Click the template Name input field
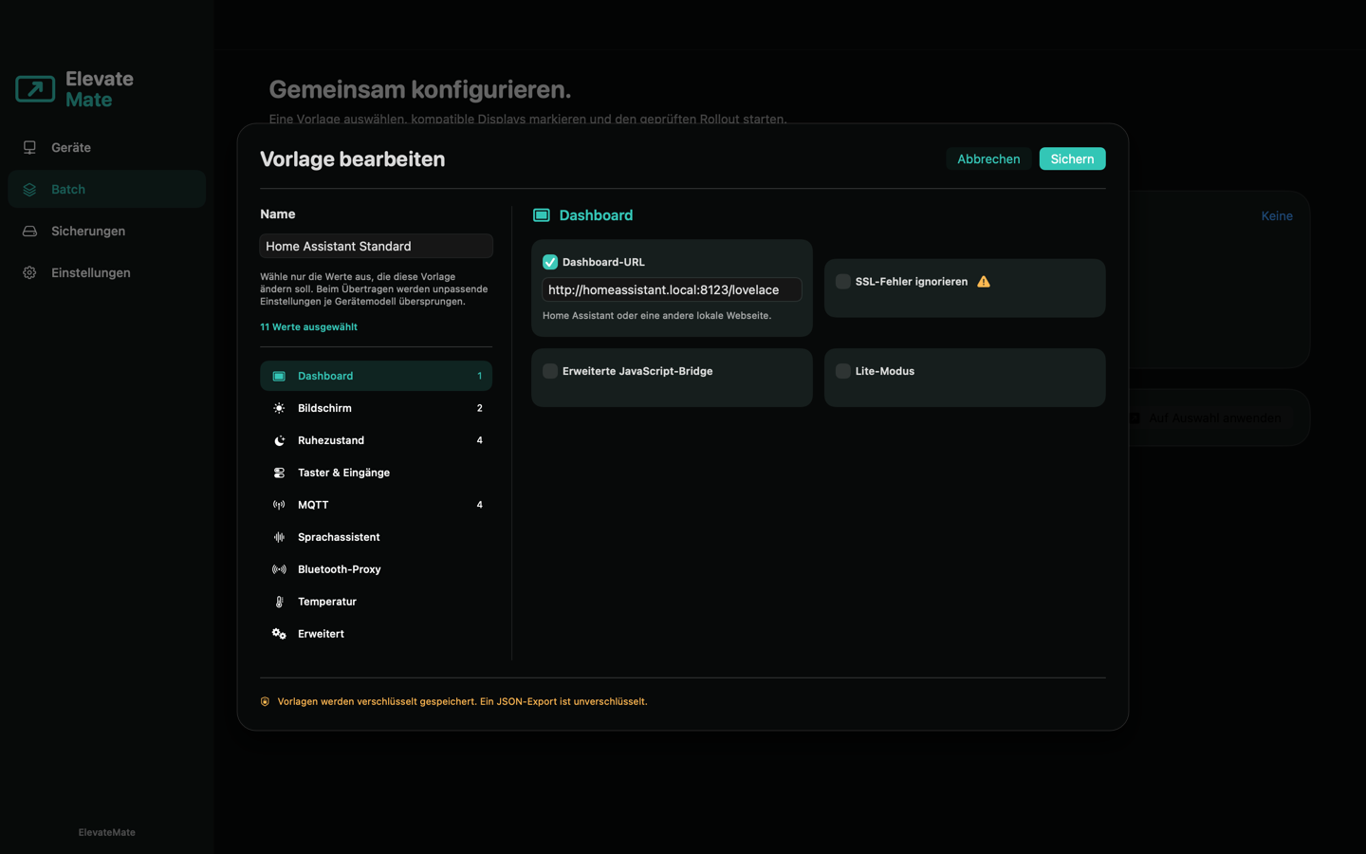This screenshot has height=854, width=1366. [x=376, y=246]
